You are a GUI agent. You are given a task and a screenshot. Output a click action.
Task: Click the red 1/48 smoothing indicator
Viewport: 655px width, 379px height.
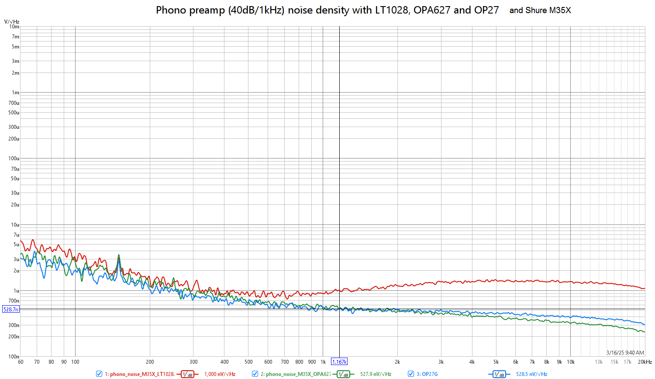click(x=187, y=374)
